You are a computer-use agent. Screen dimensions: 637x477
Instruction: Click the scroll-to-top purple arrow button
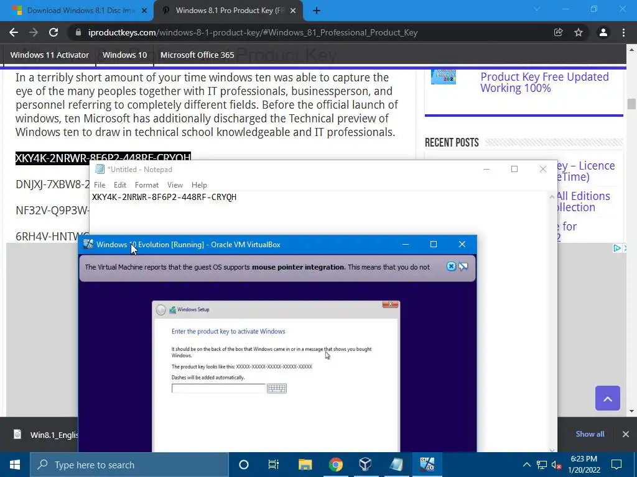(607, 398)
